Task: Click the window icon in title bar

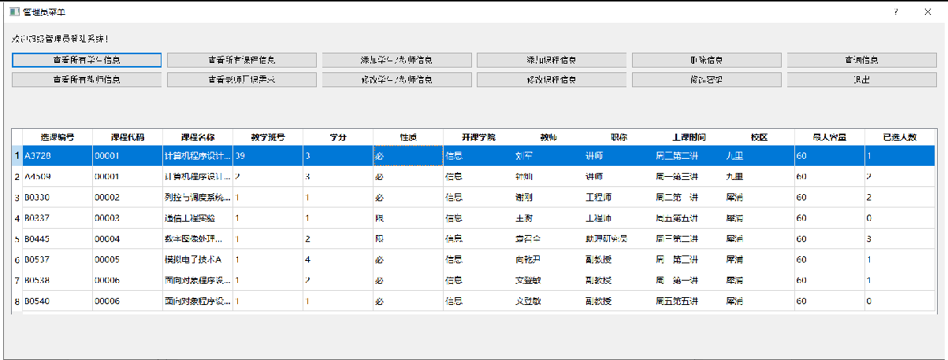Action: point(13,12)
